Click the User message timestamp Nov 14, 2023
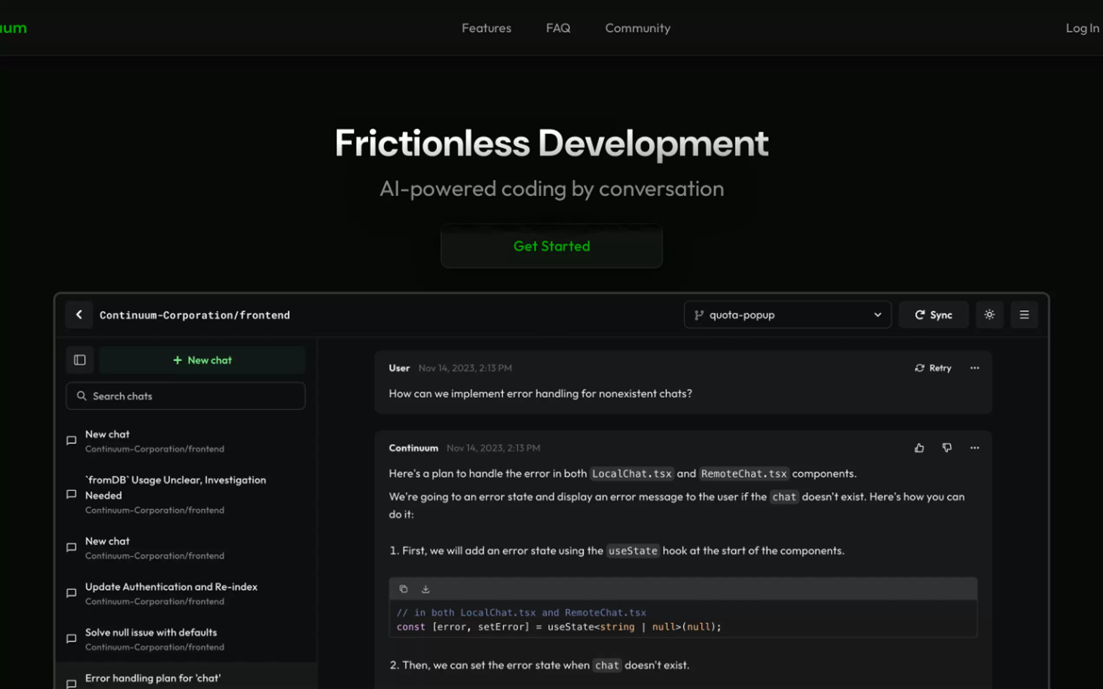Screen dimensions: 1103x689 pos(465,368)
